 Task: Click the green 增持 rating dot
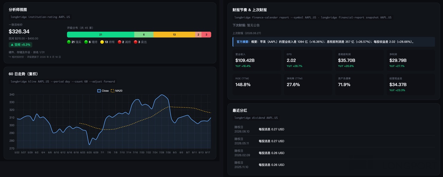coord(86,42)
